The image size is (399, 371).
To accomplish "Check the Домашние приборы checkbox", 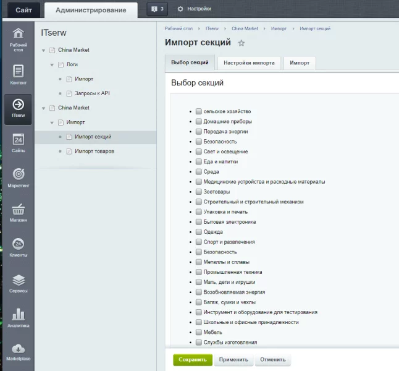I will pyautogui.click(x=199, y=122).
